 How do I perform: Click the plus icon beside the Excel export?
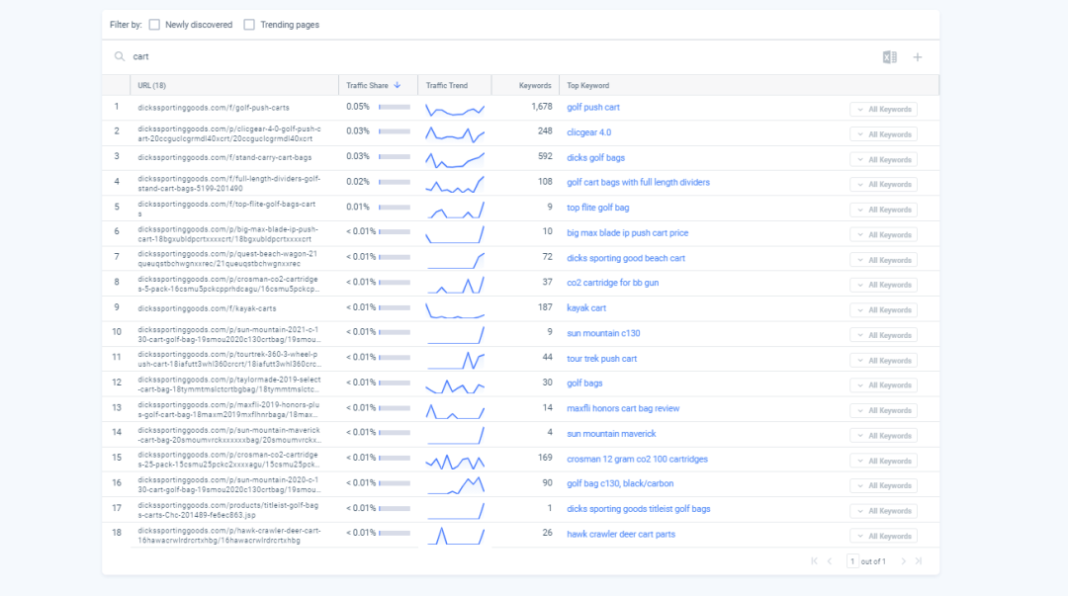pos(917,57)
